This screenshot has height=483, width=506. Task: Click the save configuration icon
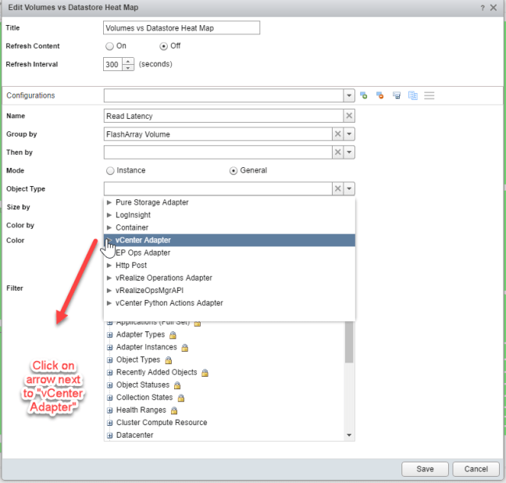[397, 95]
